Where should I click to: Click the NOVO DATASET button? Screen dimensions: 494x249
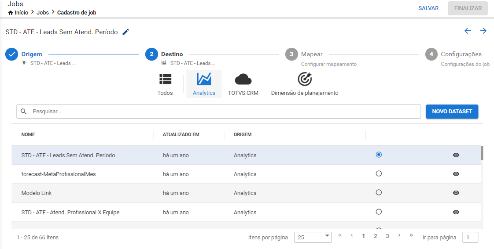452,111
